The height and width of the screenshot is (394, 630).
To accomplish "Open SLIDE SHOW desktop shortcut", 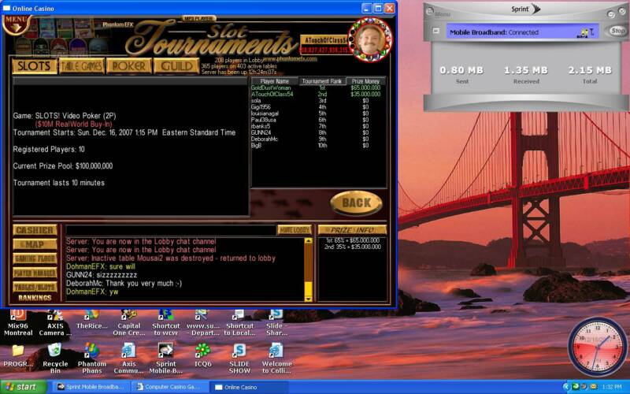I will pyautogui.click(x=239, y=358).
